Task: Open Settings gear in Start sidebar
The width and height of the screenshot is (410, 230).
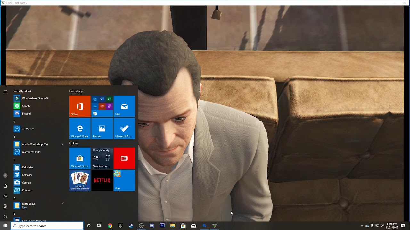Action: pos(5,206)
